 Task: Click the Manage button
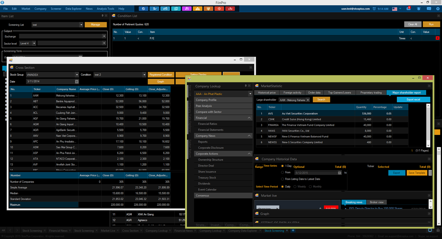pos(96,25)
